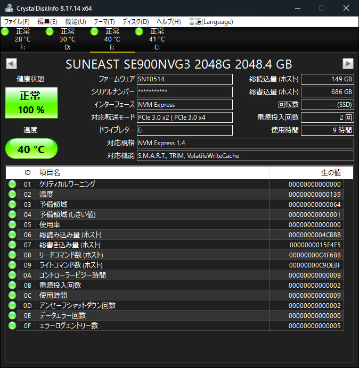Open the 機能(U) menu
This screenshot has height=368, width=359.
76,22
